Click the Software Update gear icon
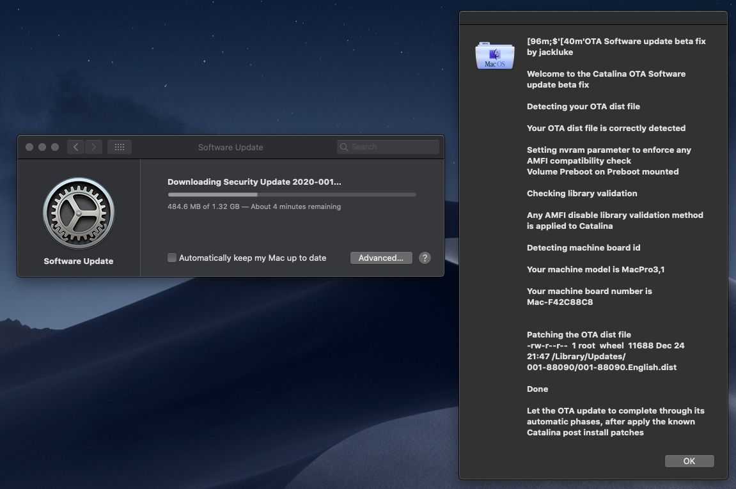The width and height of the screenshot is (736, 489). coord(79,213)
